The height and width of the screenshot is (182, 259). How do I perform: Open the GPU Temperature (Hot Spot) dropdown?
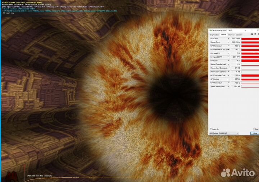tap(229, 50)
